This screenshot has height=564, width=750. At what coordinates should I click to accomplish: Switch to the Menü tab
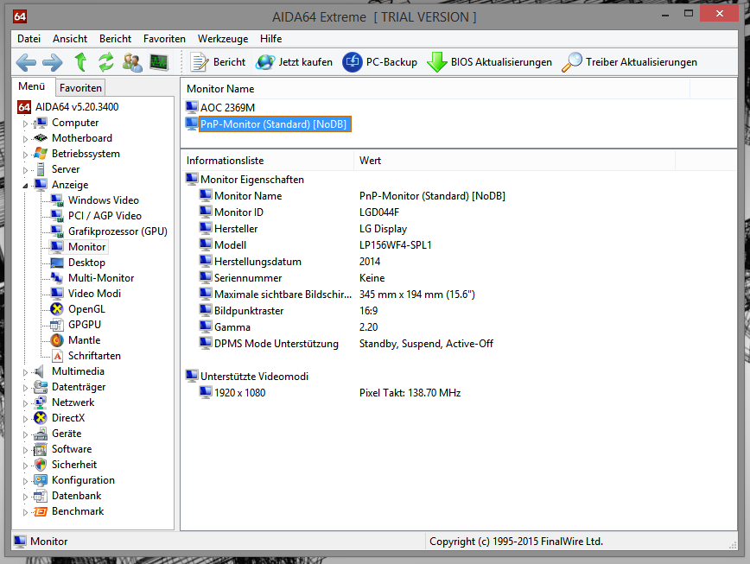pyautogui.click(x=32, y=86)
